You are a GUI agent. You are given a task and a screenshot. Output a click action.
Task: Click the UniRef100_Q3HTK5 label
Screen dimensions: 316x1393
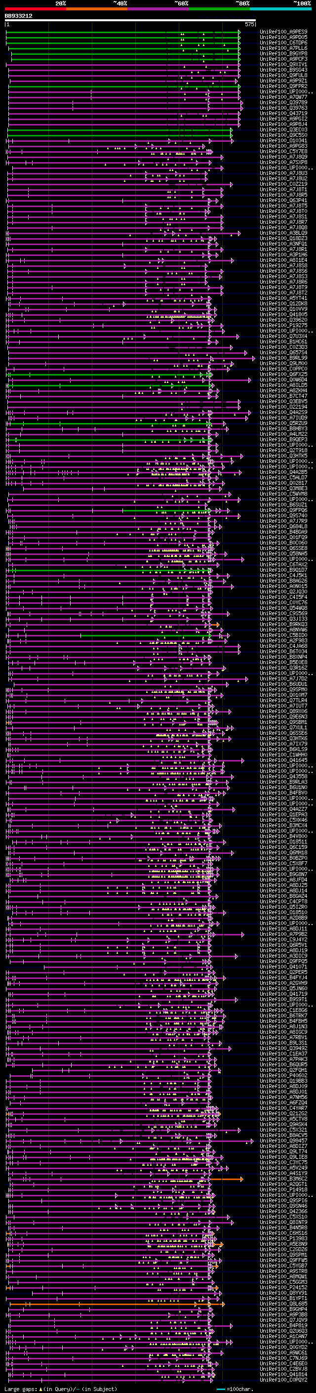(x=283, y=456)
